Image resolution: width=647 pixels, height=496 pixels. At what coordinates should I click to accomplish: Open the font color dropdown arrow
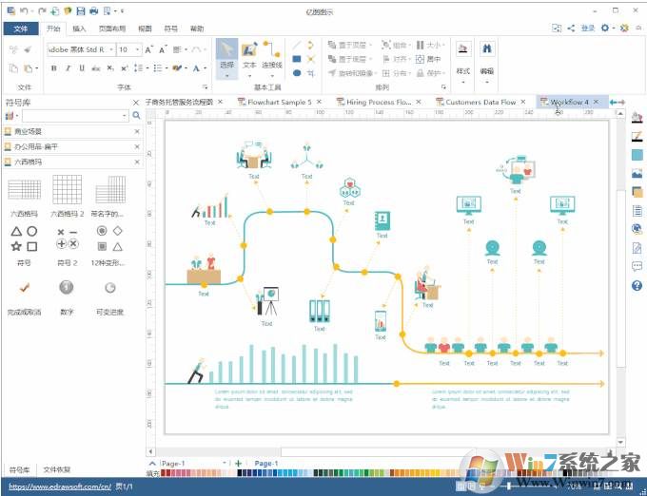206,68
